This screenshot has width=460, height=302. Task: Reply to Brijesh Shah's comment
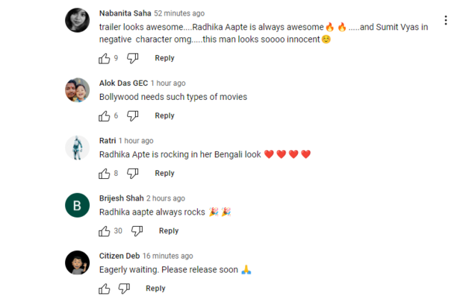(169, 231)
